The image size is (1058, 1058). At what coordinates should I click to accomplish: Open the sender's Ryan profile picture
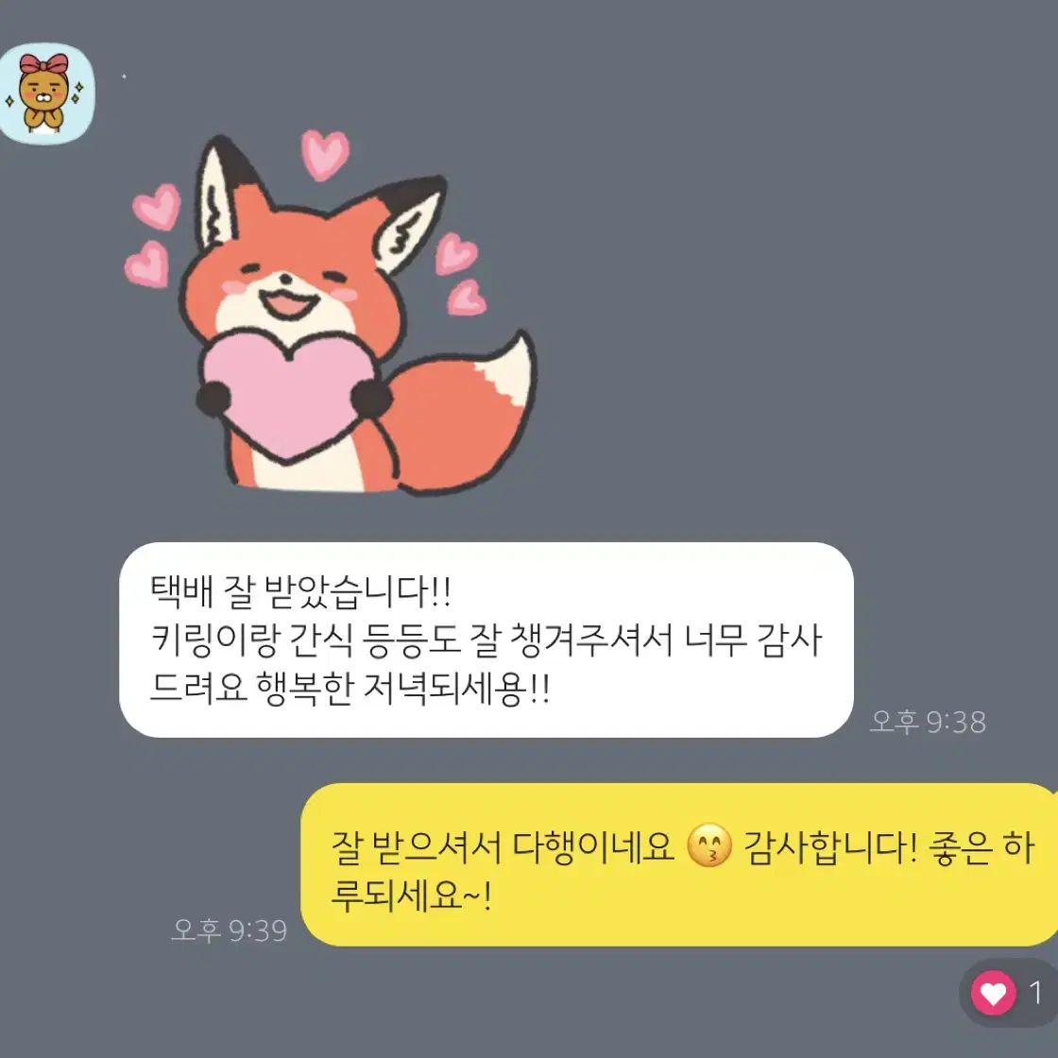coord(45,94)
